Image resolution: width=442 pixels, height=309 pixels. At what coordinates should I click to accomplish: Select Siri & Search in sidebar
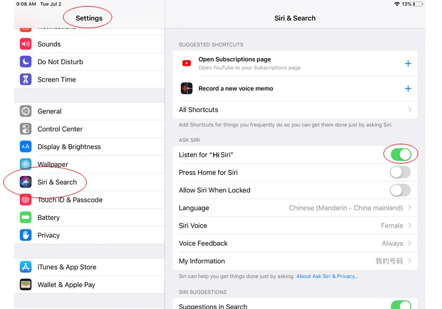pos(89,182)
